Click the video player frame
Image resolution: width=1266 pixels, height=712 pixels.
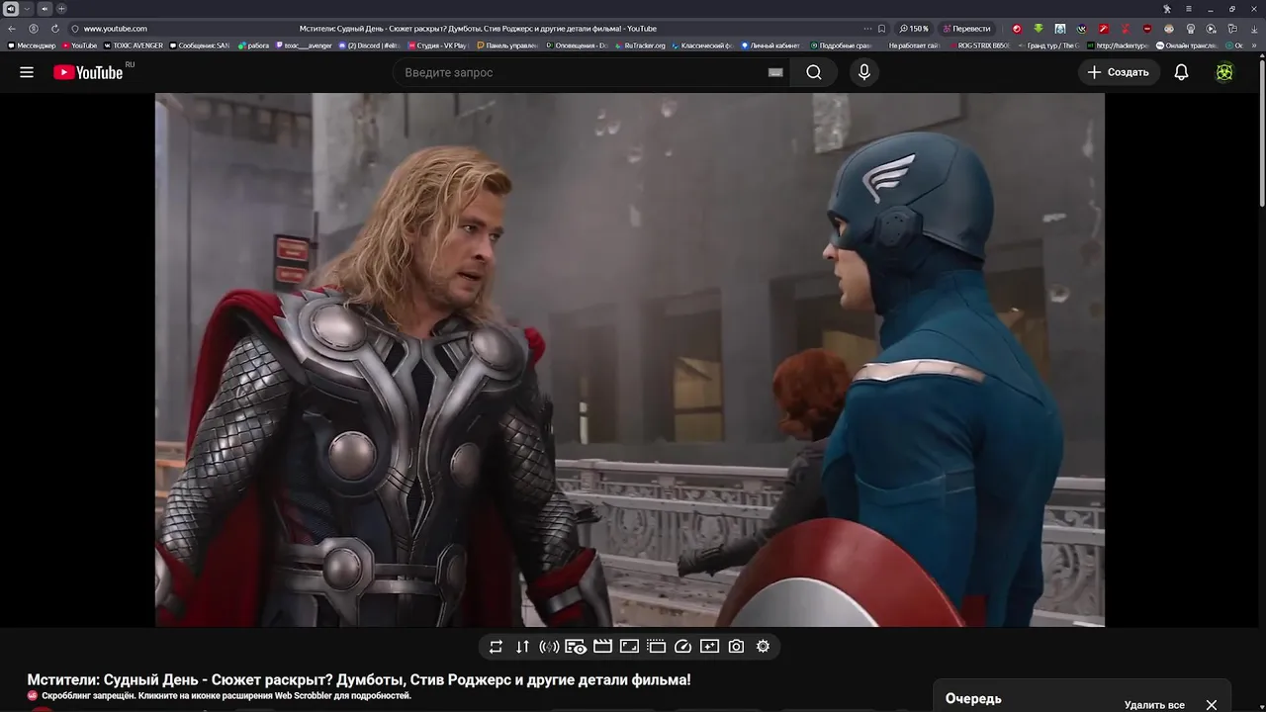(629, 360)
